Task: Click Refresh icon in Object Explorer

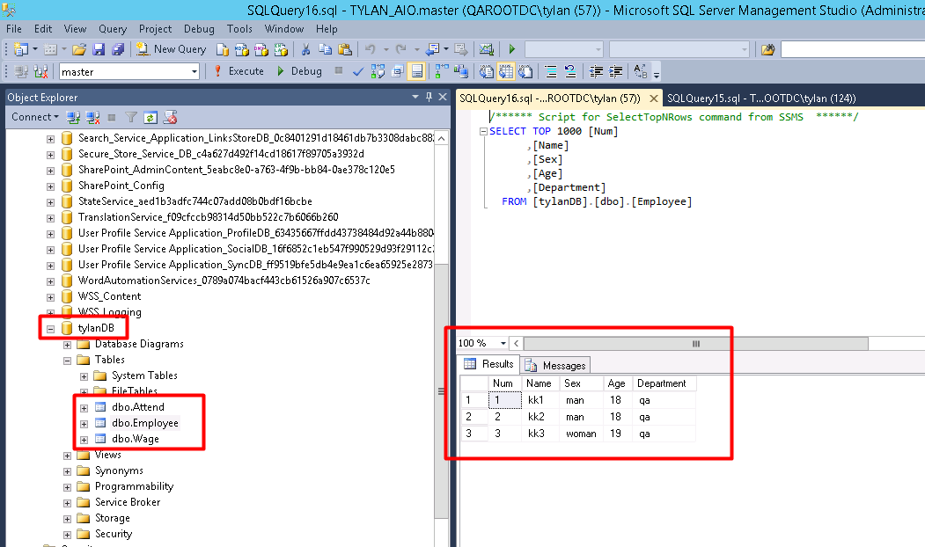Action: pos(150,117)
